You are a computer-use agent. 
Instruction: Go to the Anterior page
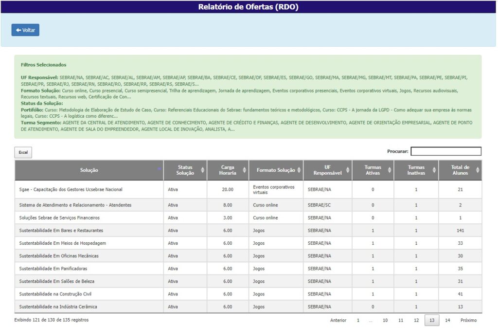pos(338,320)
